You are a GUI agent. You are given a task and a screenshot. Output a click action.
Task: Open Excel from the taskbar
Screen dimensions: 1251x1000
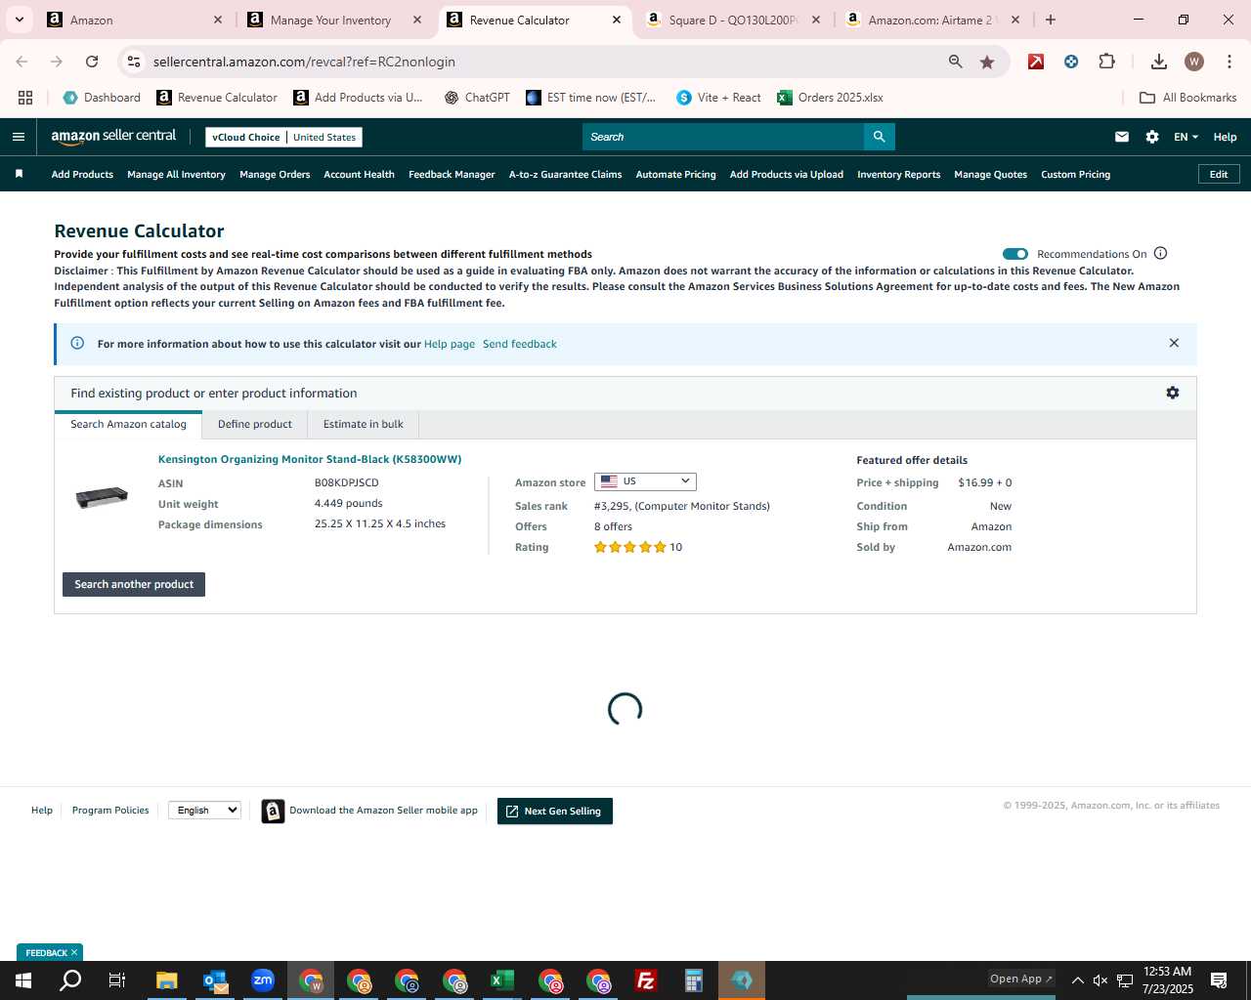click(x=502, y=980)
